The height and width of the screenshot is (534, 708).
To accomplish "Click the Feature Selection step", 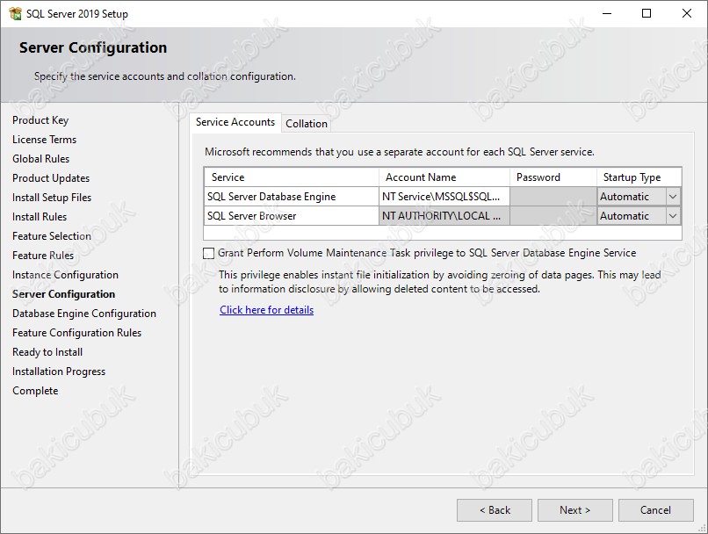I will [52, 236].
